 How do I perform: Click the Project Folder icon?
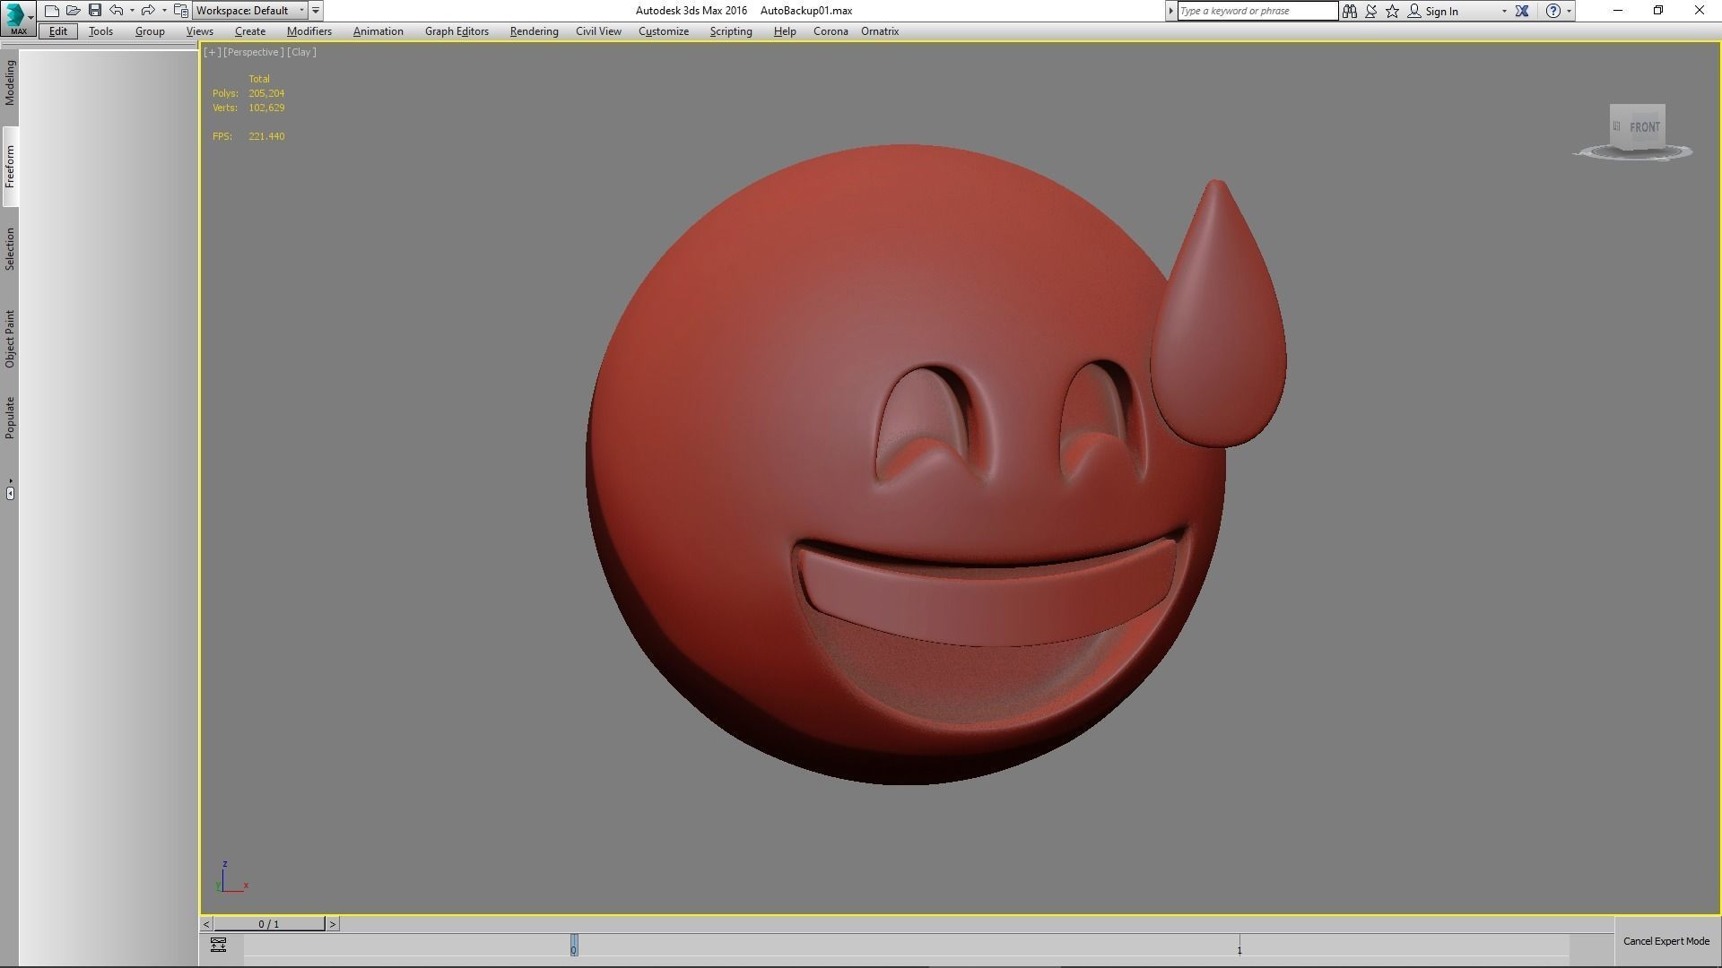[x=180, y=11]
